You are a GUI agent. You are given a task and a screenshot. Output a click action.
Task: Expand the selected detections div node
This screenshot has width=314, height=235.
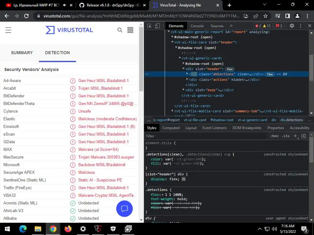click(x=187, y=74)
